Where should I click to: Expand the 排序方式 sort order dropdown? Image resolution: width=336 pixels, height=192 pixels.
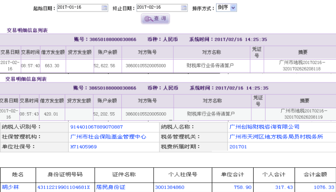(233, 8)
